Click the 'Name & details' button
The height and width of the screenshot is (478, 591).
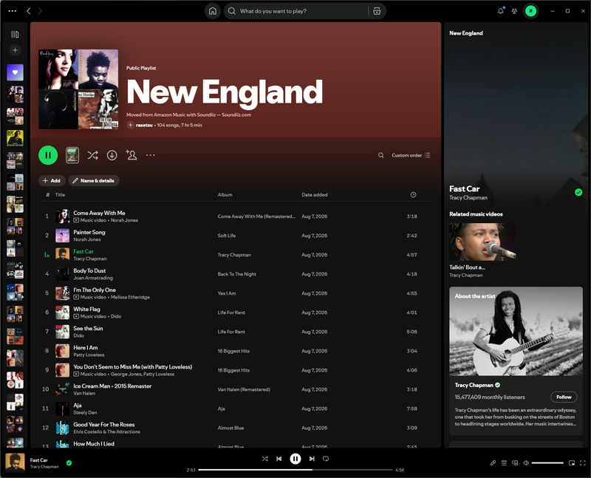(94, 180)
